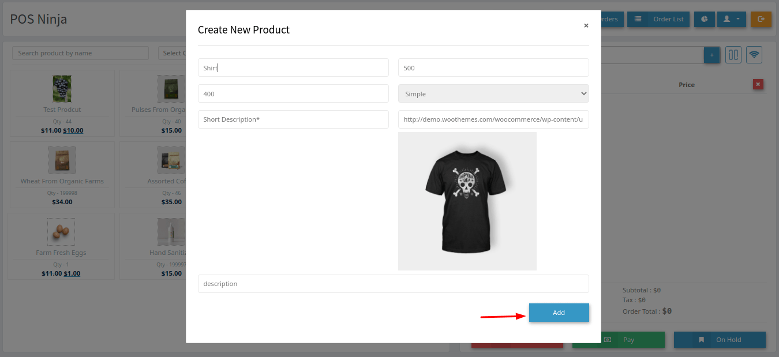The width and height of the screenshot is (779, 357).
Task: Focus the Short Description input field
Action: tap(293, 119)
